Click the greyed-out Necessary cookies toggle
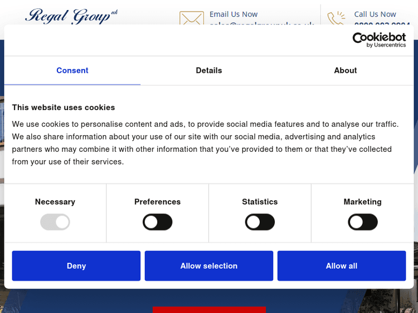 tap(55, 223)
